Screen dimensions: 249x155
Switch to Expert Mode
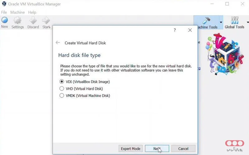click(131, 148)
